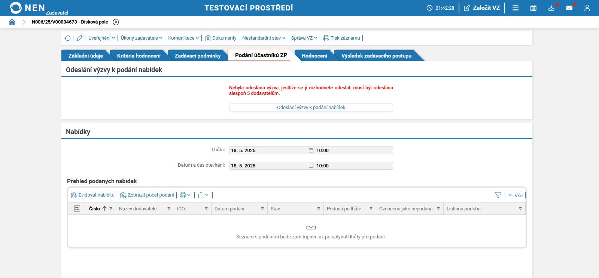
Task: Click the Lhůta date field
Action: coord(268,151)
